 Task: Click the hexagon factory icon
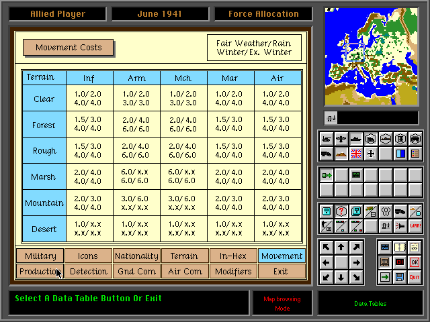[371, 139]
